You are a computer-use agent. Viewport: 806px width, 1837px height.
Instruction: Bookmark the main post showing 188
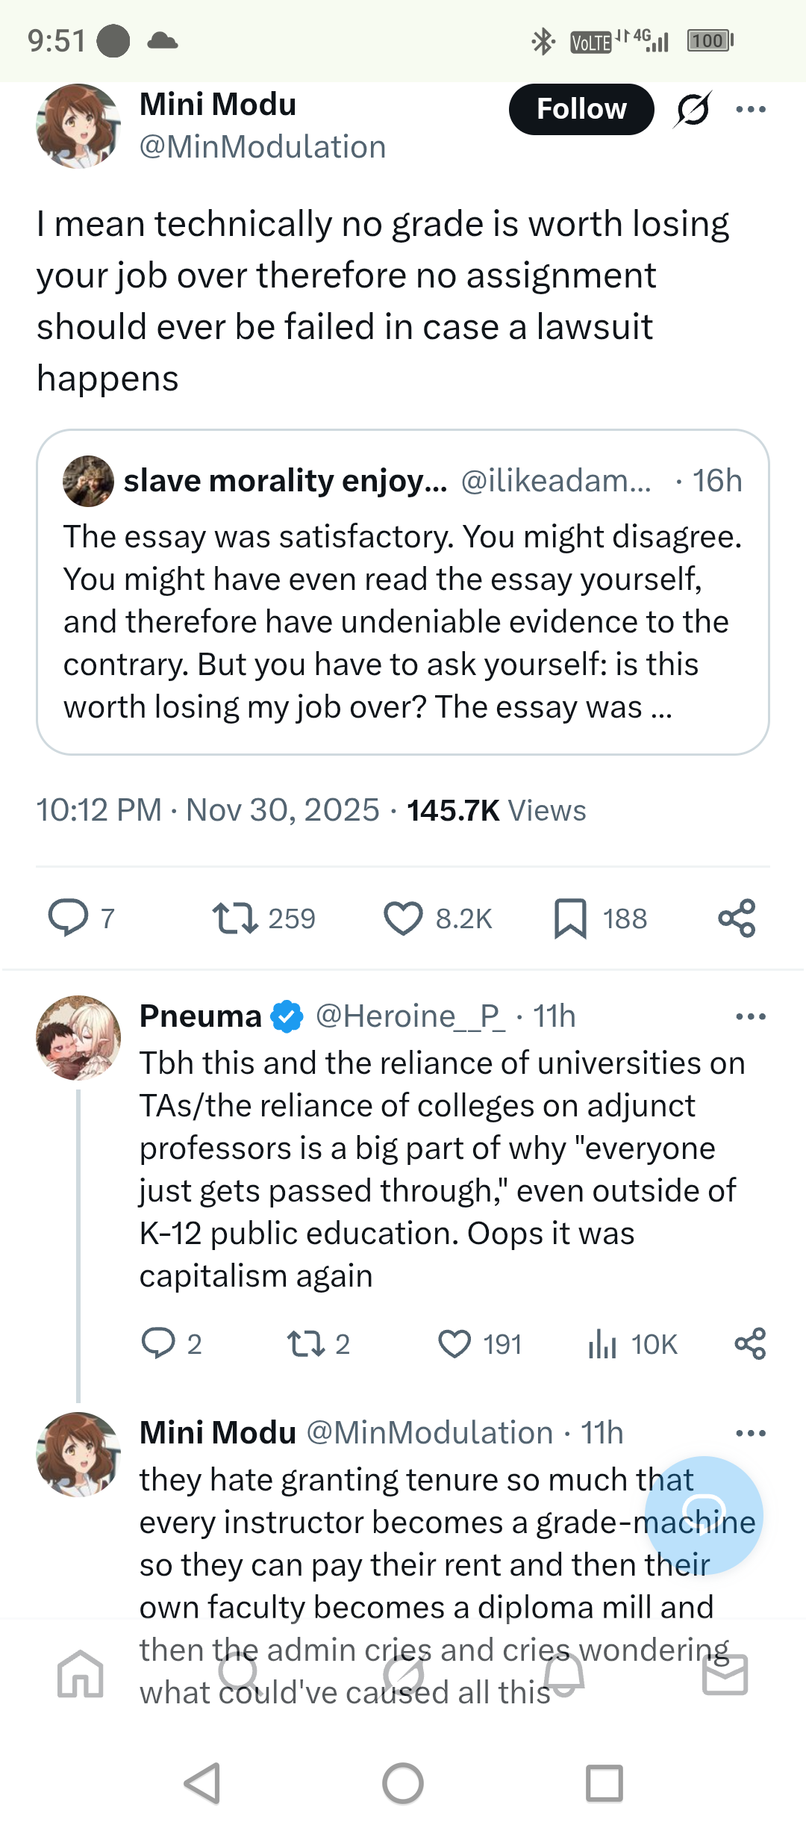click(x=570, y=918)
